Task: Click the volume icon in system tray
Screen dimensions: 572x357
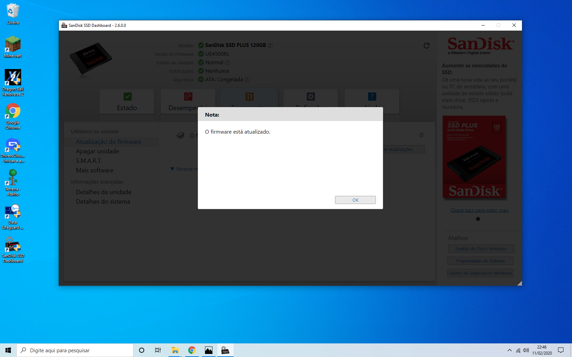Action: [x=526, y=350]
